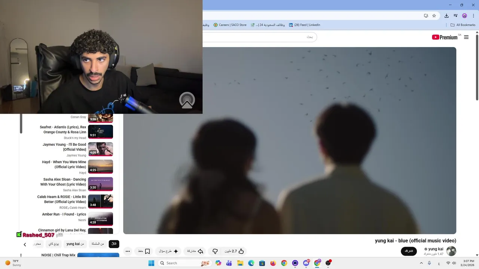Open Chrome three-dot menu
The image size is (479, 269).
point(473,16)
